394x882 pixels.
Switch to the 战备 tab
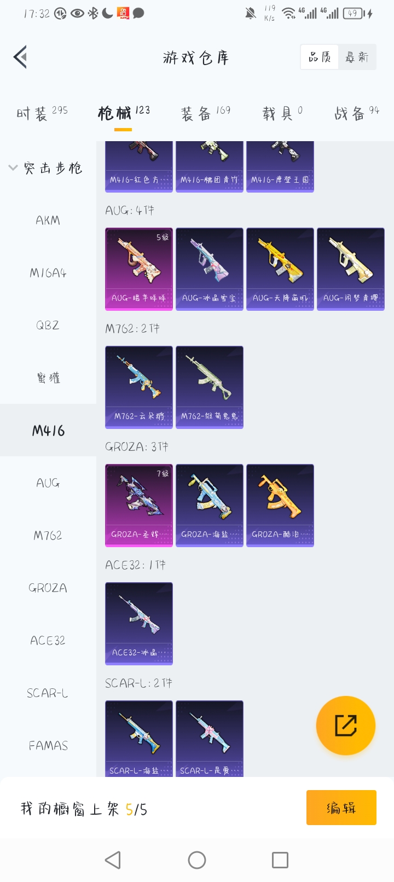click(x=357, y=113)
